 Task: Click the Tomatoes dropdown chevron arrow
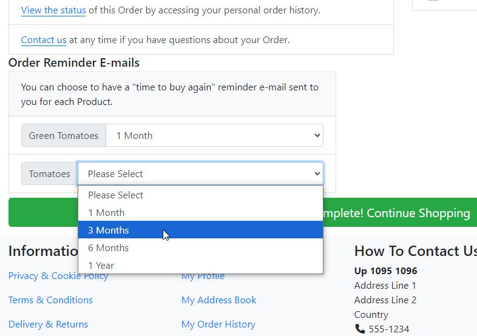[317, 173]
